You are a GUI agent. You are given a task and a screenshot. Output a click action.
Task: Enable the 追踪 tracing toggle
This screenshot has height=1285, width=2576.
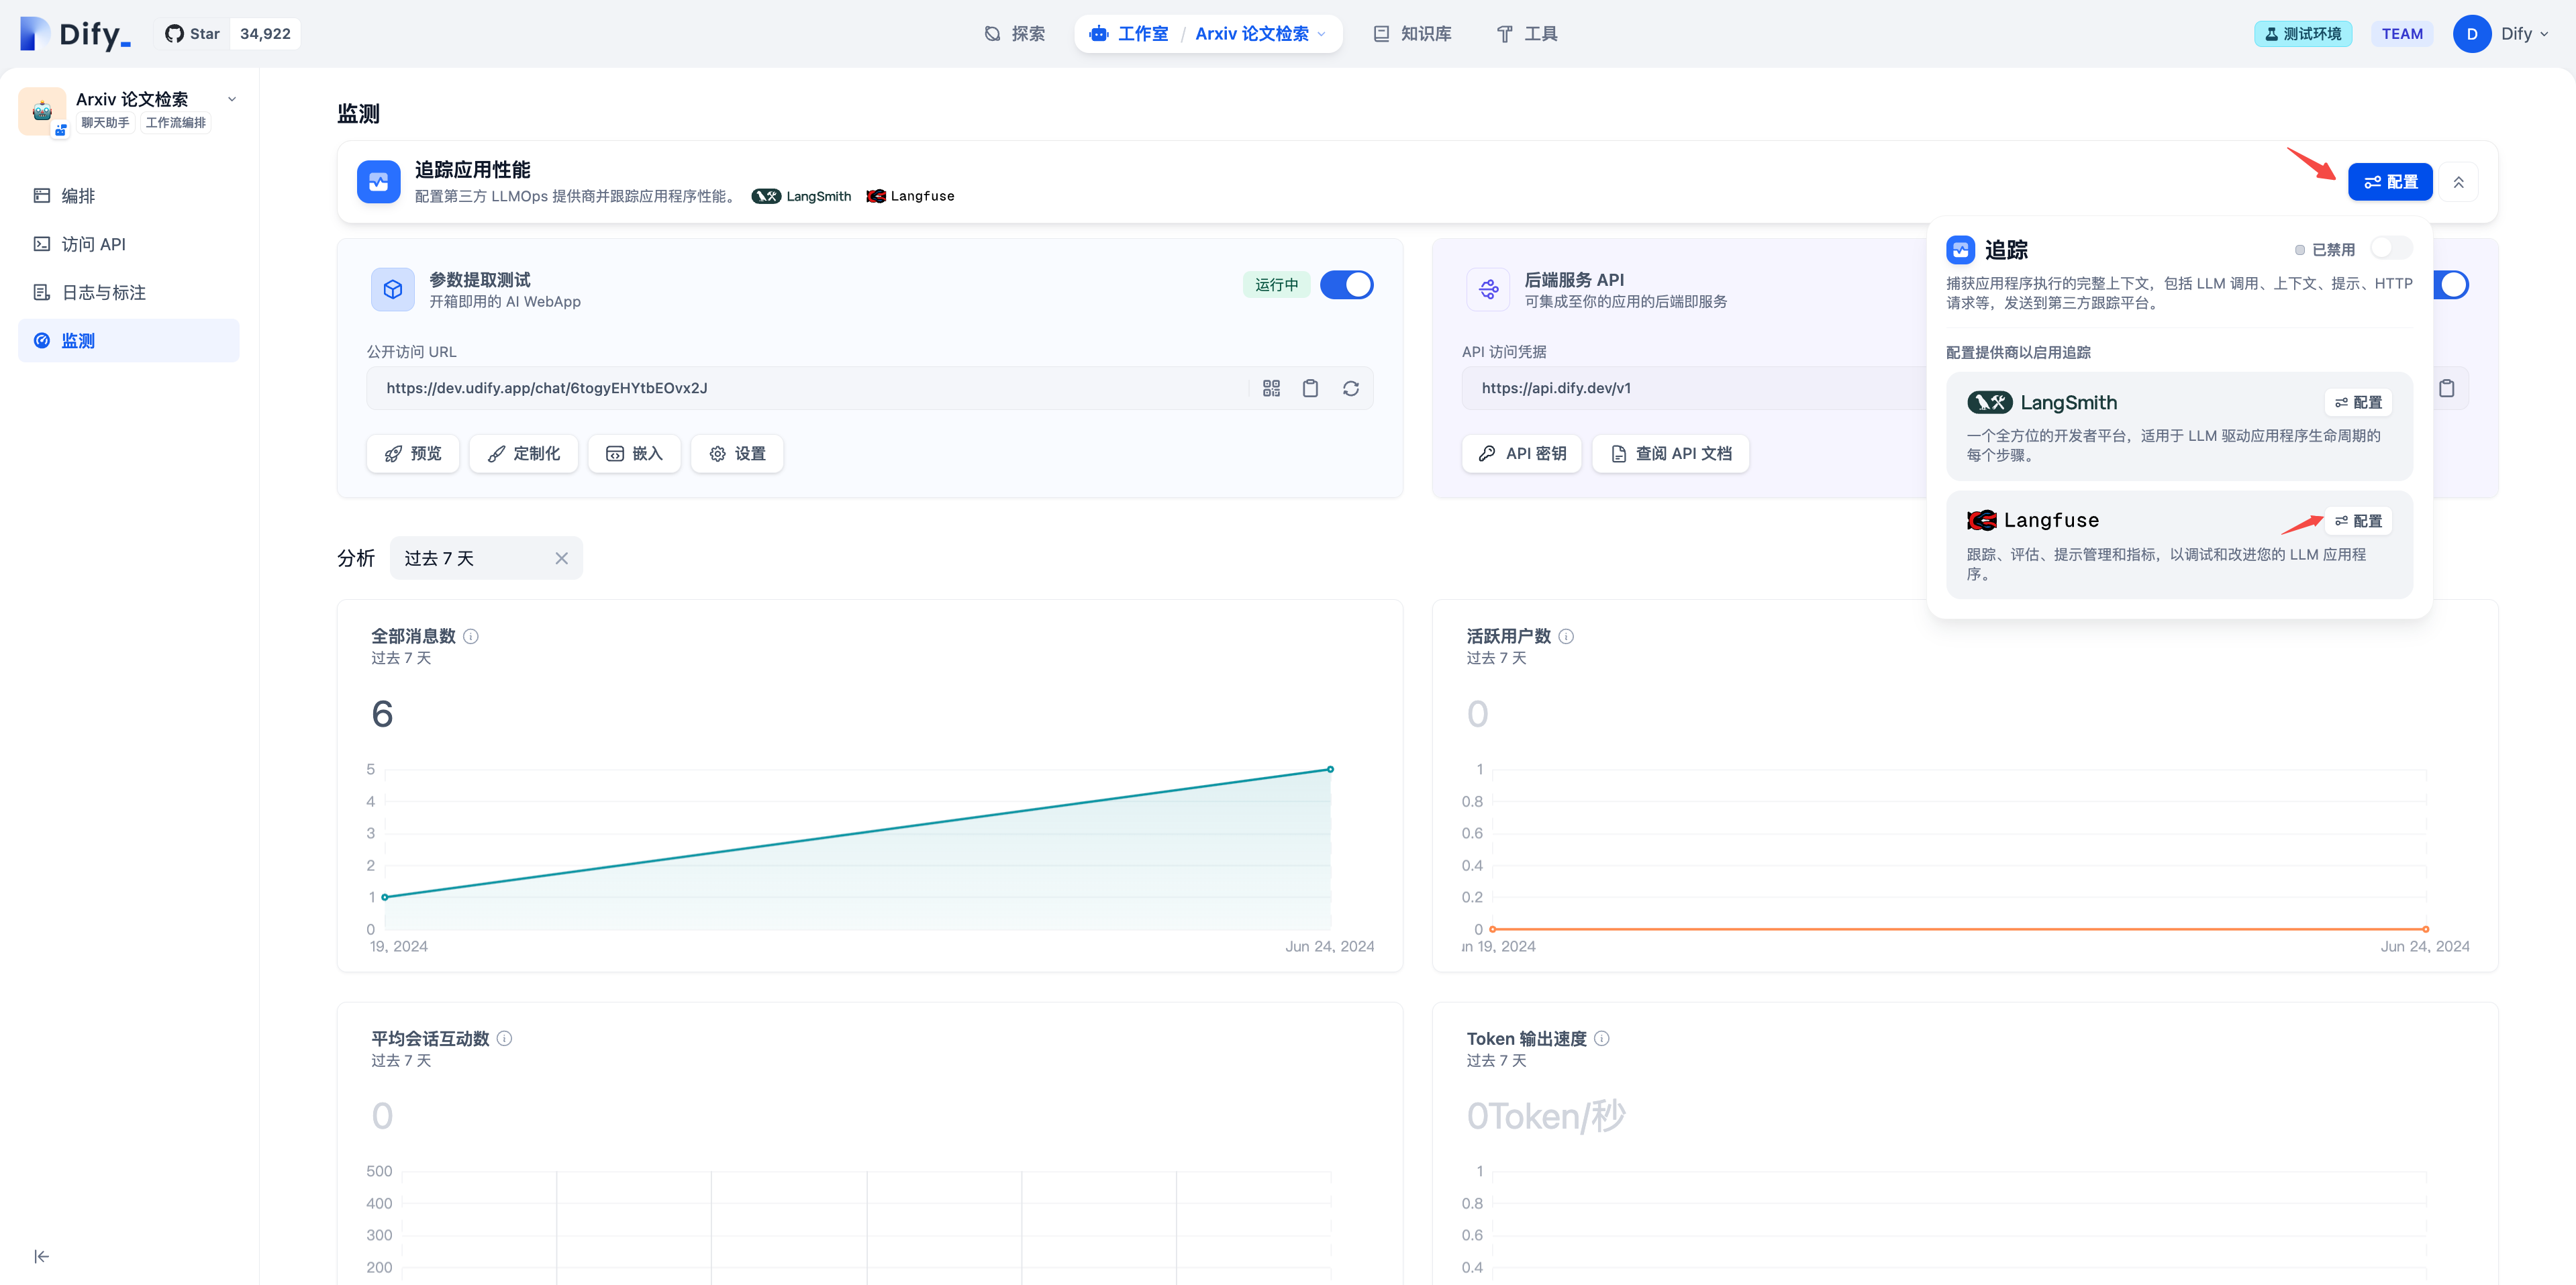(2391, 248)
